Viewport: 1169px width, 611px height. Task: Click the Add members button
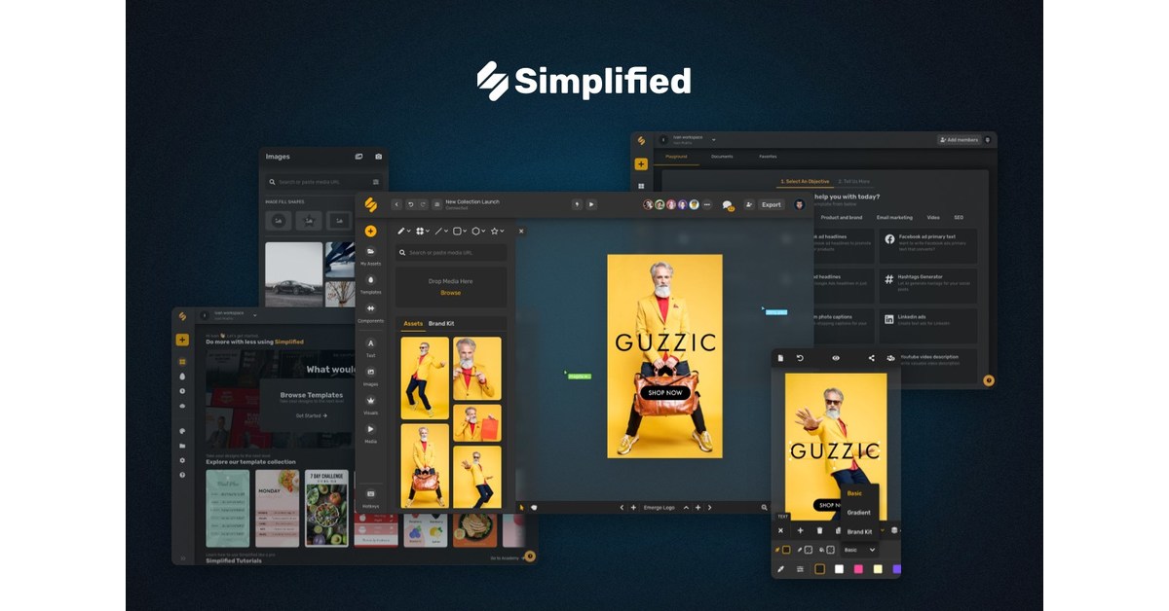pos(960,140)
